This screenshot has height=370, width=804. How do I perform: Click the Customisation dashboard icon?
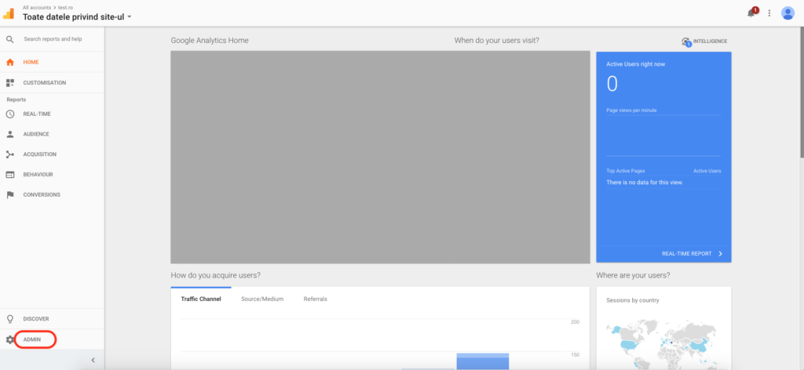click(x=10, y=82)
